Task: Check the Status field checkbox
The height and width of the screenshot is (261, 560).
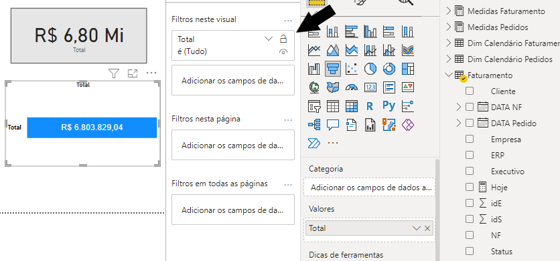Action: [470, 251]
